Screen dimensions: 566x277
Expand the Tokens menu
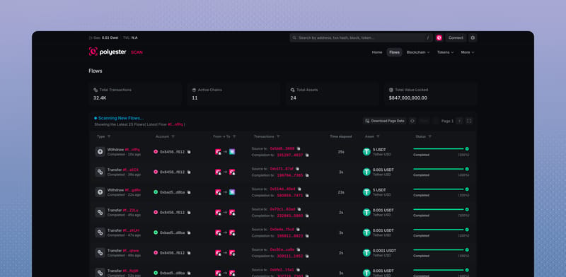[x=446, y=52]
